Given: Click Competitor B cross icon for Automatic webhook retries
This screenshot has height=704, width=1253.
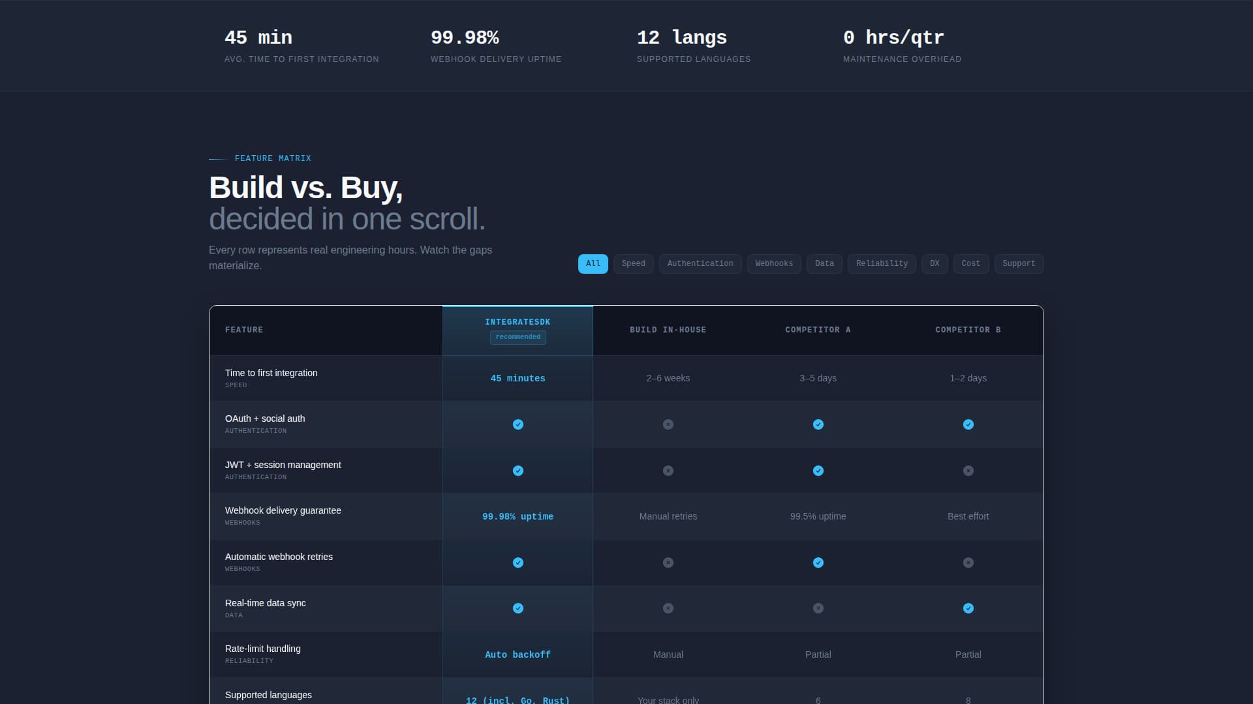Looking at the screenshot, I should pos(968,563).
